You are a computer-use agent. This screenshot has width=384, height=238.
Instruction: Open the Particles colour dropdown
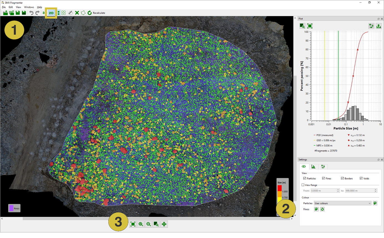[x=342, y=203]
